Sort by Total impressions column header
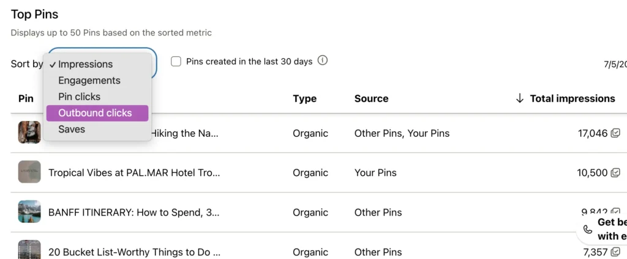The height and width of the screenshot is (259, 627). tap(573, 98)
